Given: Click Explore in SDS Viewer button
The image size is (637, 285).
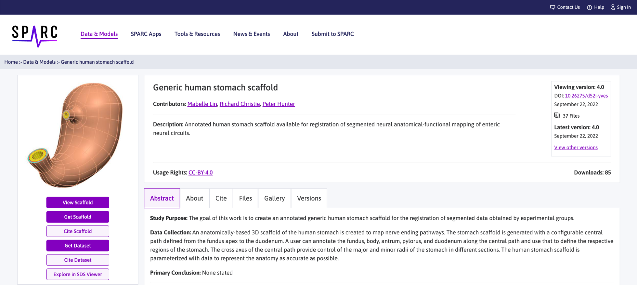Looking at the screenshot, I should [78, 274].
